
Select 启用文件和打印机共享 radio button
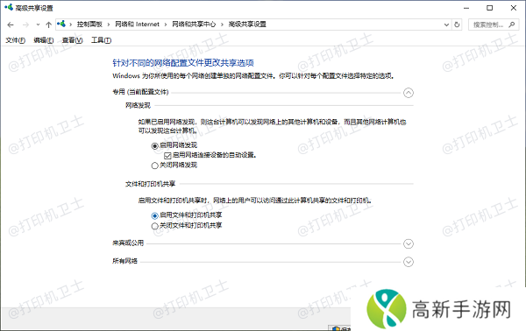pos(154,215)
